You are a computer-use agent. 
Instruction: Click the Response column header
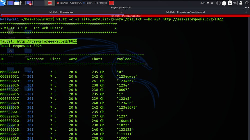pyautogui.click(x=35, y=59)
